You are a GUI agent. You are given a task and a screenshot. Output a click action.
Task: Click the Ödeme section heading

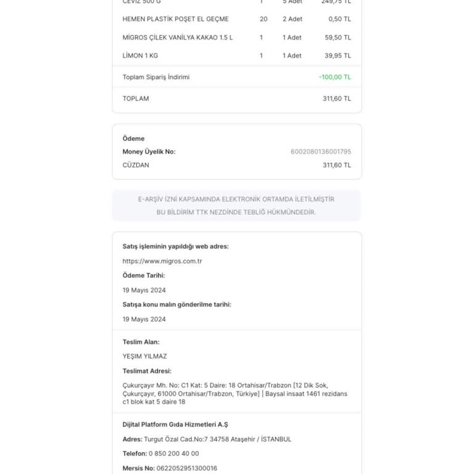[x=133, y=138]
